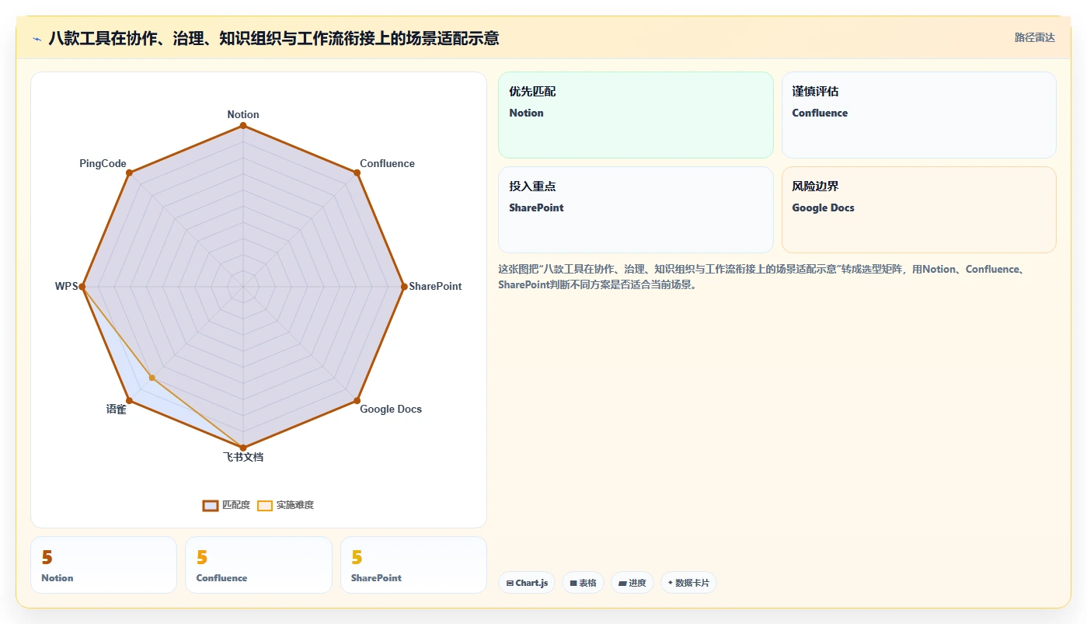Click the icon left of the page title

click(37, 39)
